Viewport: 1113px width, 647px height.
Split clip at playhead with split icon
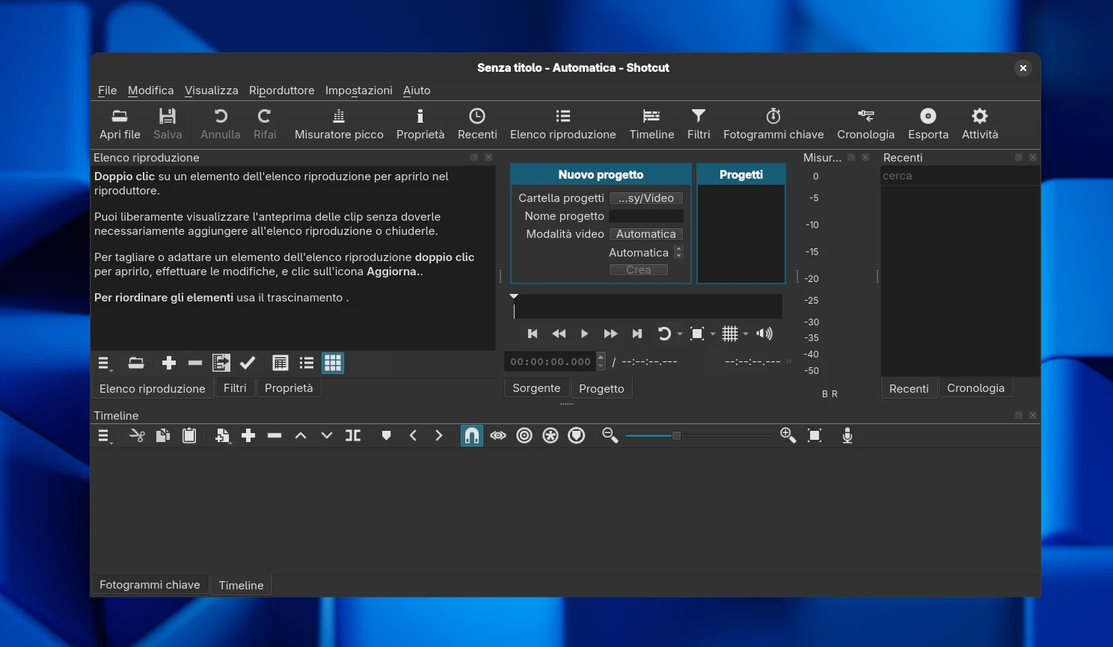tap(352, 435)
